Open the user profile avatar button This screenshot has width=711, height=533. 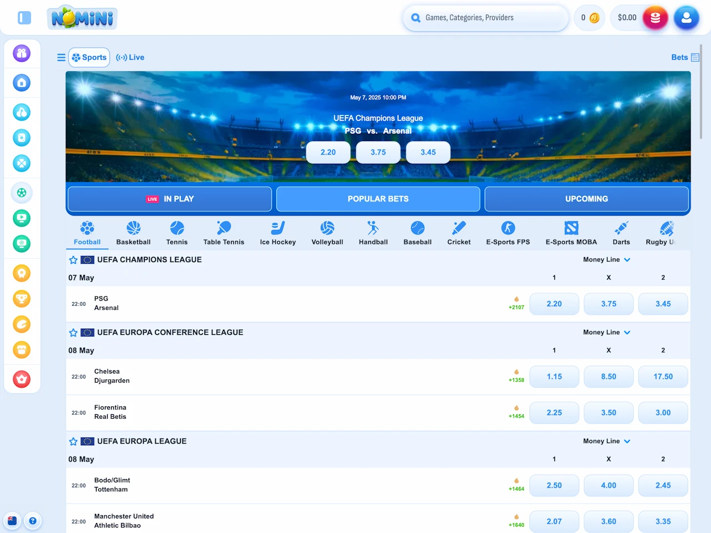coord(687,18)
